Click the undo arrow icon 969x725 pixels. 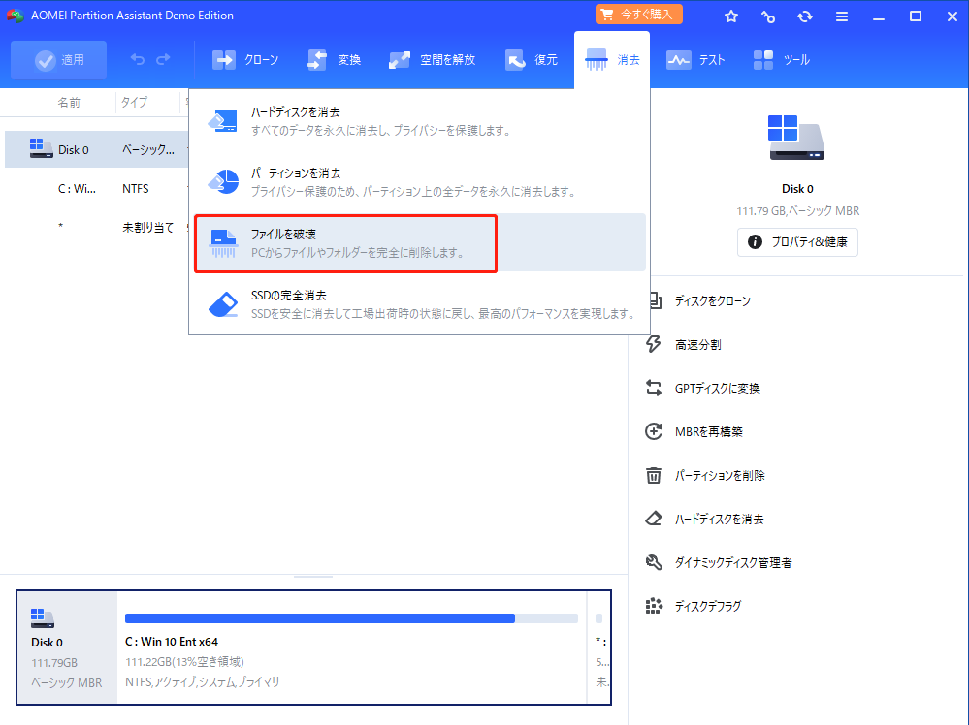click(137, 59)
